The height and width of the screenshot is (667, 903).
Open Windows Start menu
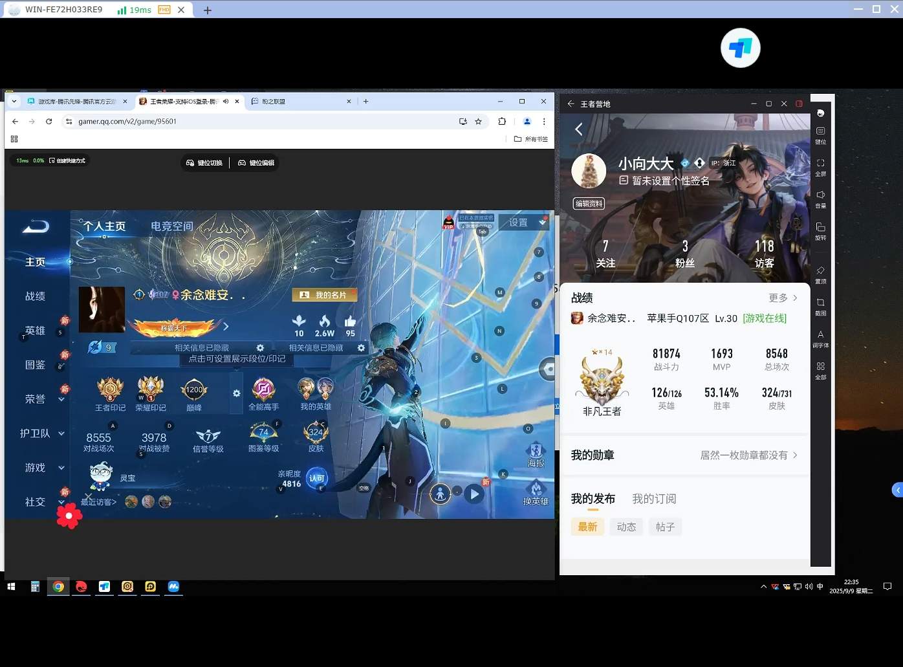pos(11,587)
